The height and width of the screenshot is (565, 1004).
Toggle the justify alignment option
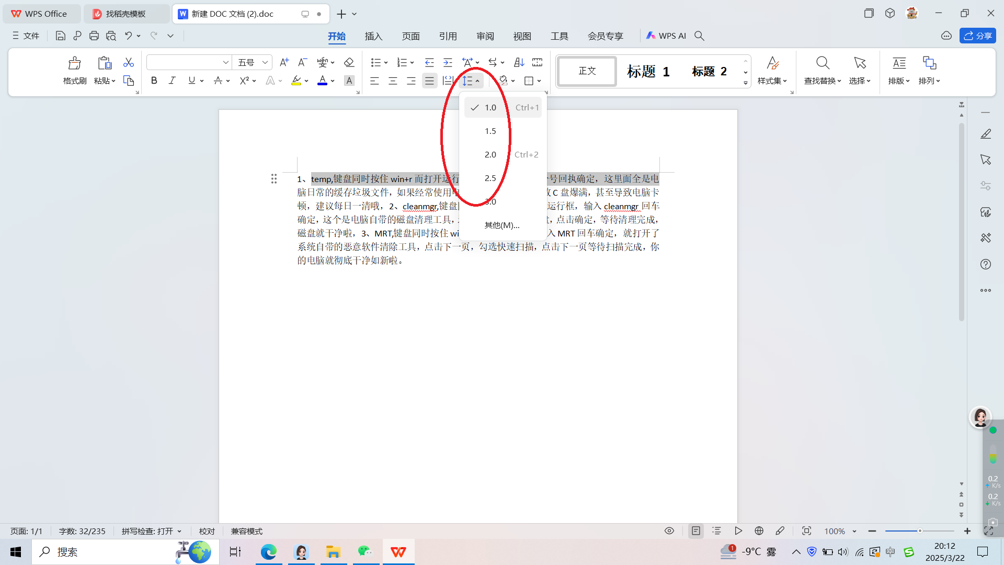429,81
